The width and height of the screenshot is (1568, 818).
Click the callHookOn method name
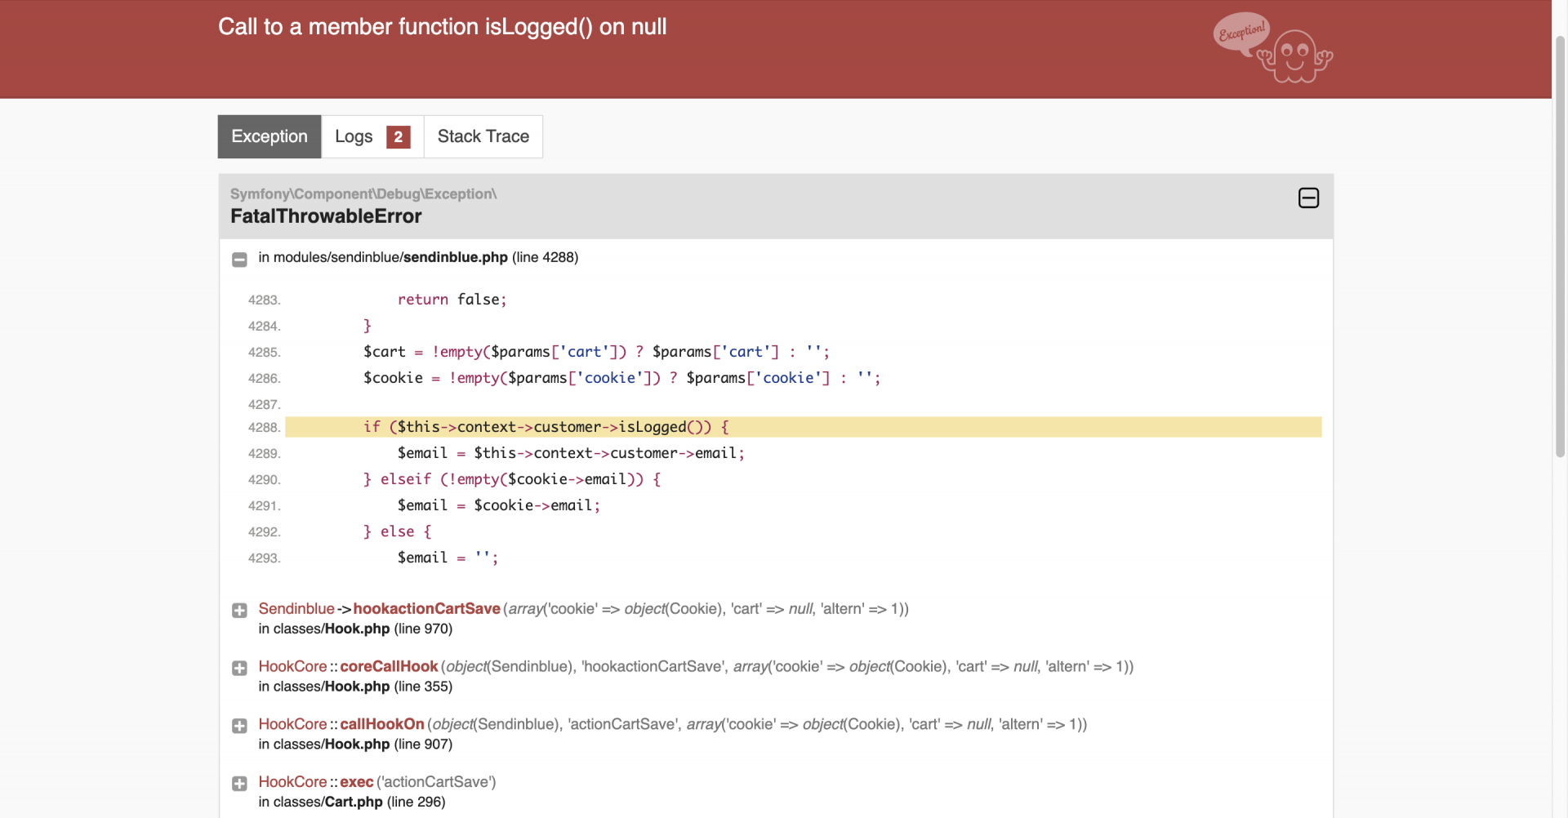[382, 724]
